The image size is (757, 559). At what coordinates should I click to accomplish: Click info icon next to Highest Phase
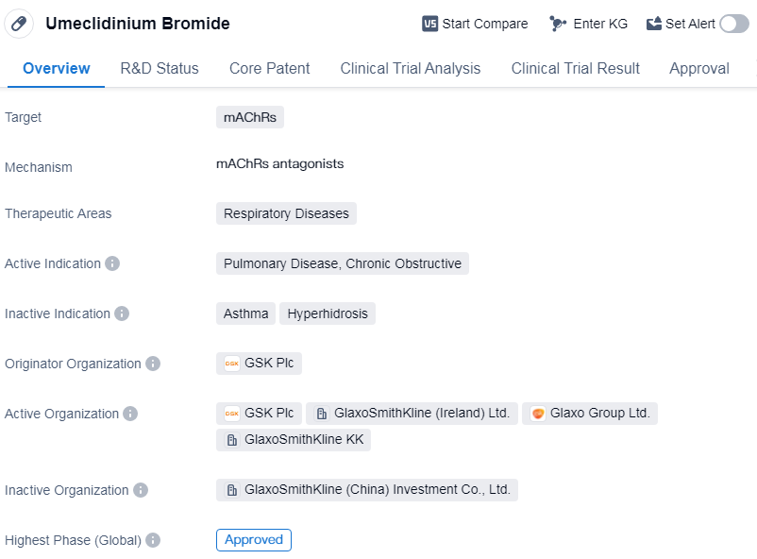click(153, 540)
